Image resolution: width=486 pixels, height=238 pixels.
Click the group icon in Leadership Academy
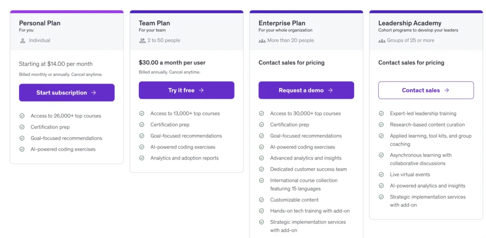pos(382,40)
